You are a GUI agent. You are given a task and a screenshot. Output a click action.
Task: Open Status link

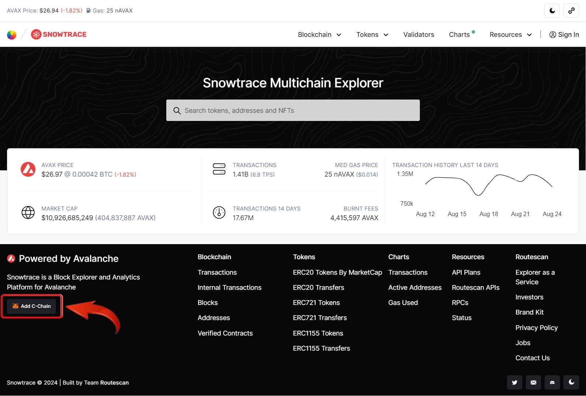[462, 318]
